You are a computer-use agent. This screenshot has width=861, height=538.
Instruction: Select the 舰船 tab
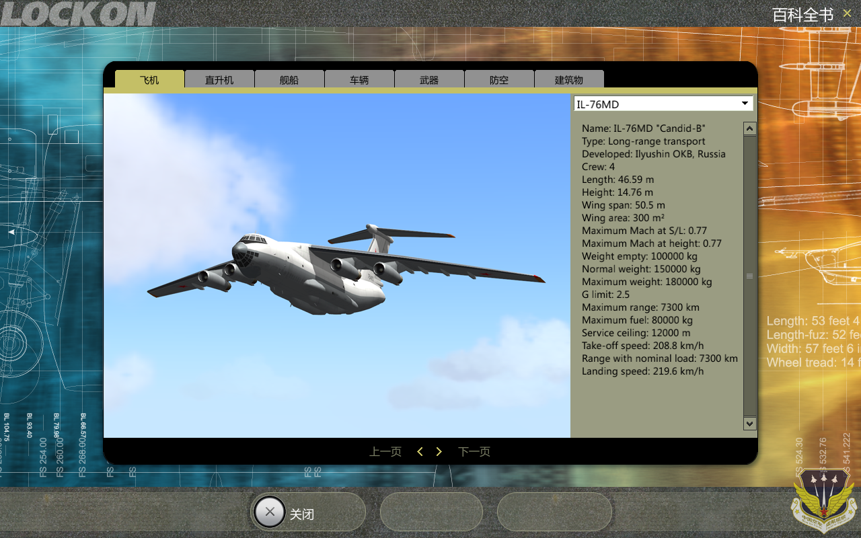tap(289, 79)
